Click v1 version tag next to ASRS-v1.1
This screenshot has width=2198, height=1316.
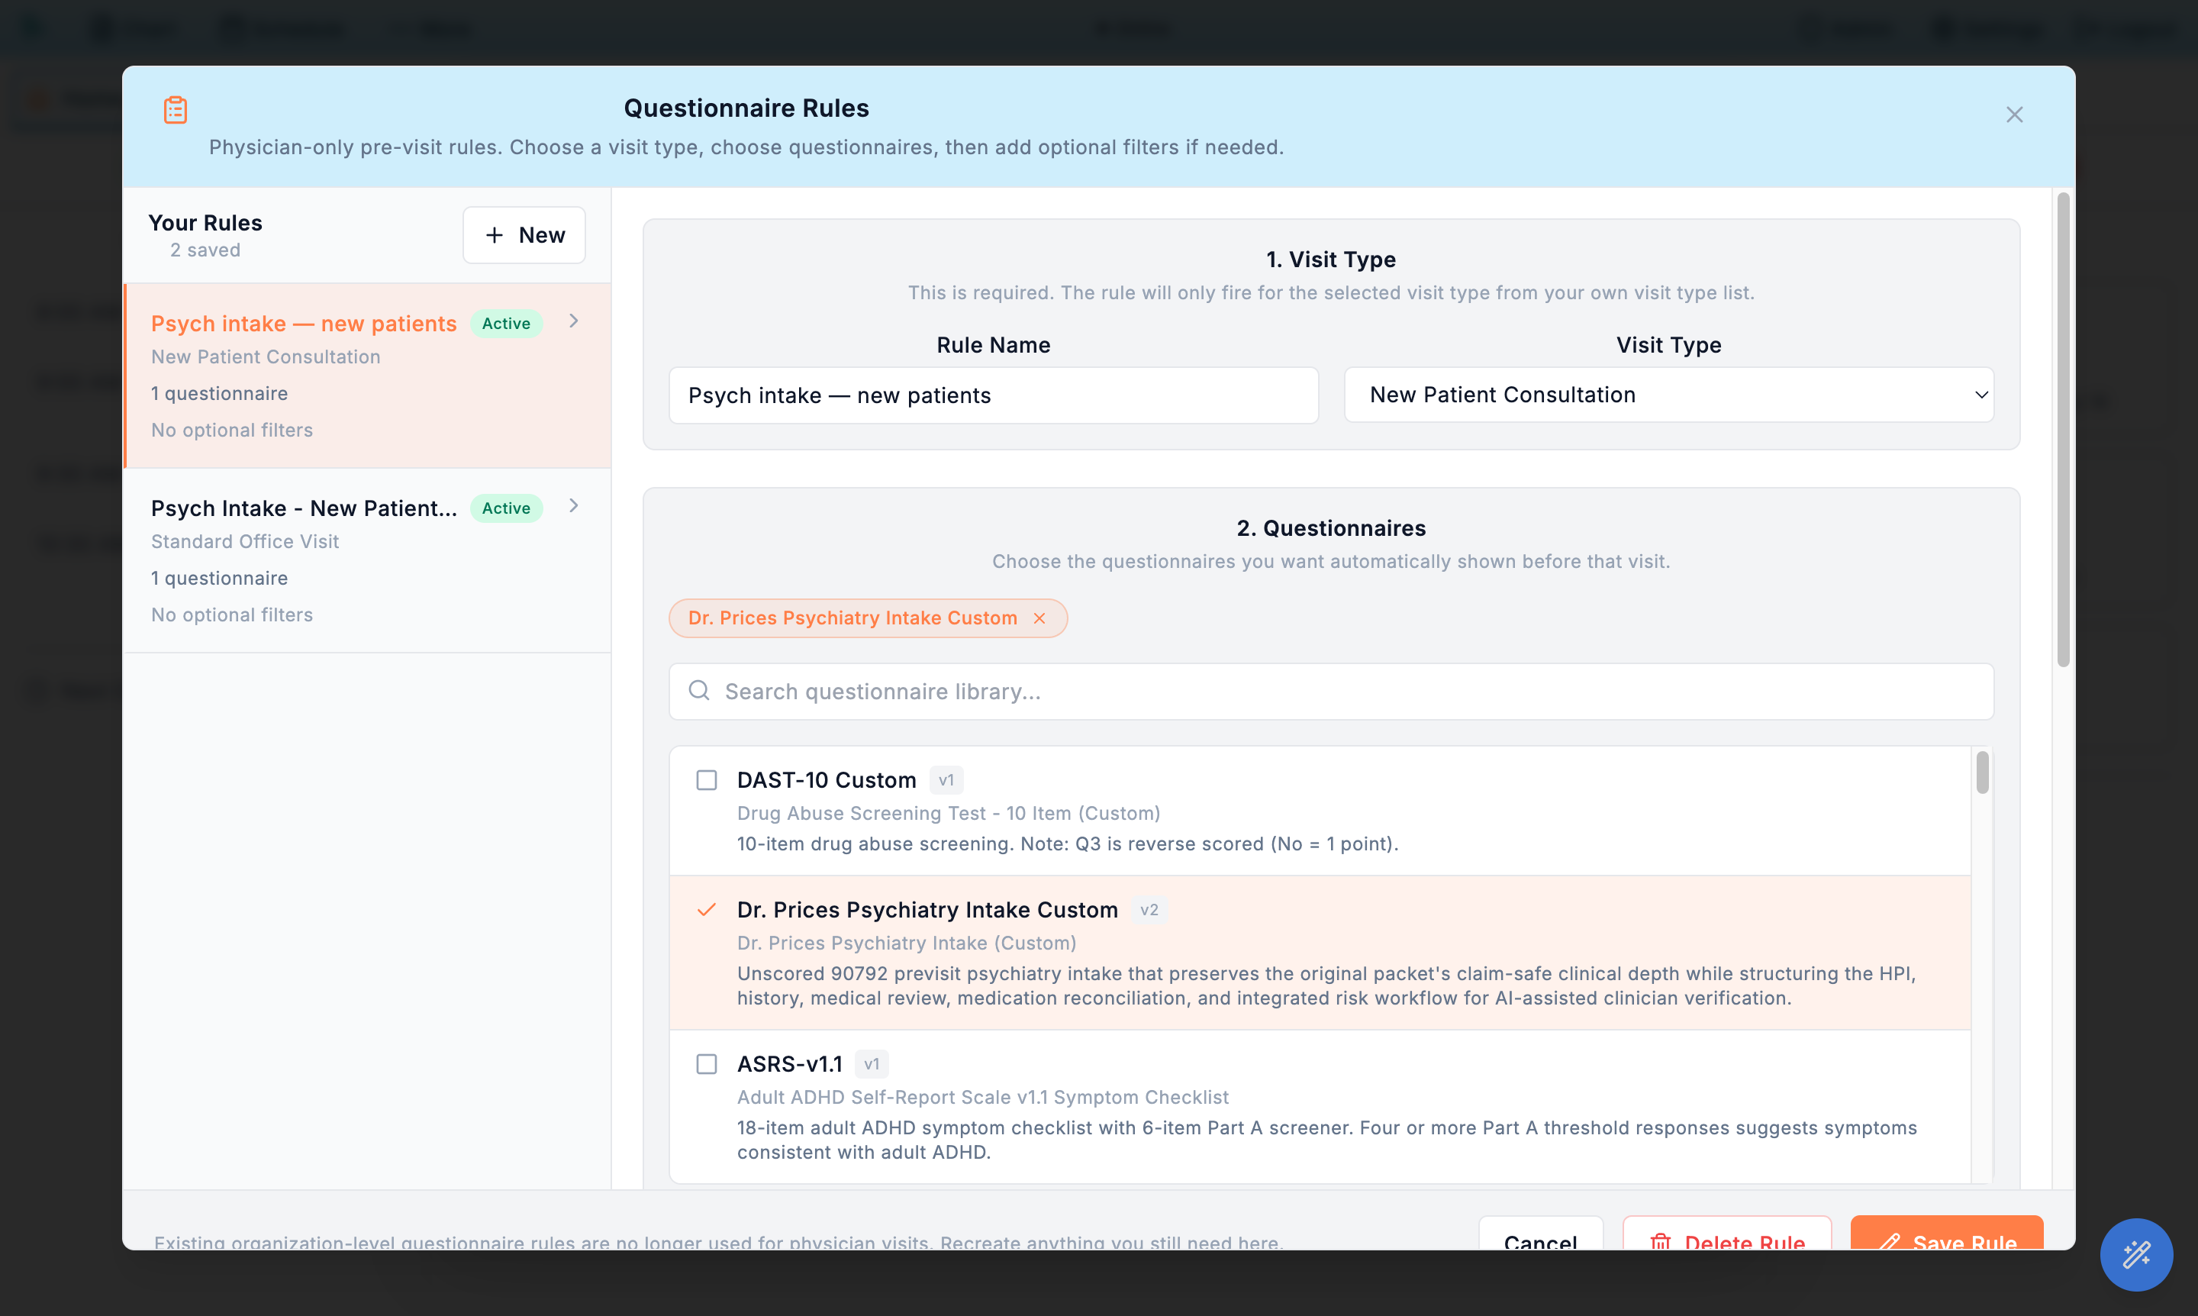click(872, 1064)
